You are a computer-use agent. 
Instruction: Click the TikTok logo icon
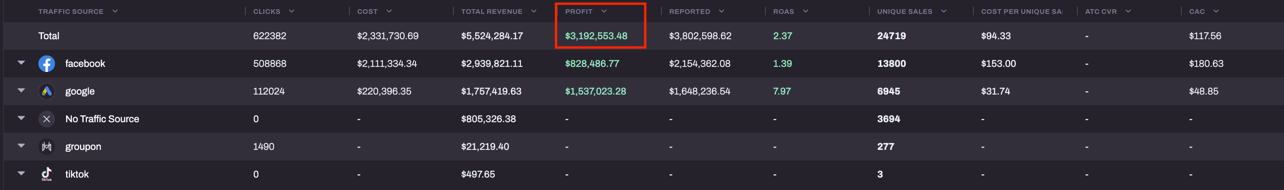tap(46, 173)
